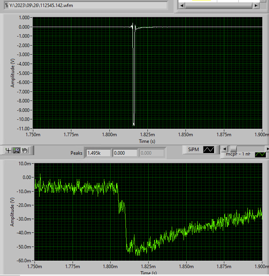Screen dimensions: 269x276
Task: Click the -11.00 minimum on upper graph amplitude axis
Action: point(23,129)
